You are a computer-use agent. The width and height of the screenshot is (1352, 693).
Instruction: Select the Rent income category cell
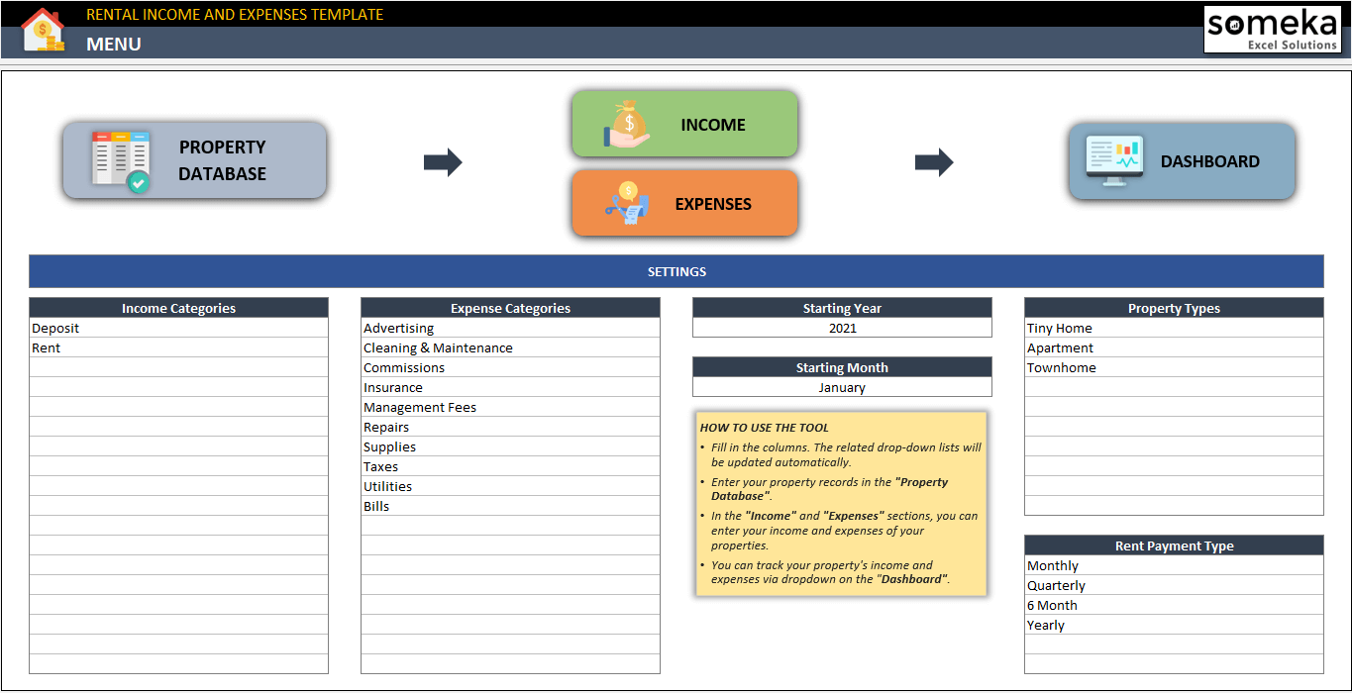click(x=178, y=347)
